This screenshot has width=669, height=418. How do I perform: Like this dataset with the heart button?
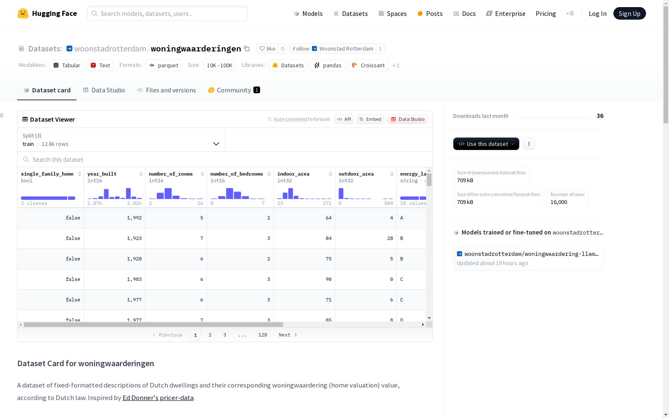tap(267, 48)
